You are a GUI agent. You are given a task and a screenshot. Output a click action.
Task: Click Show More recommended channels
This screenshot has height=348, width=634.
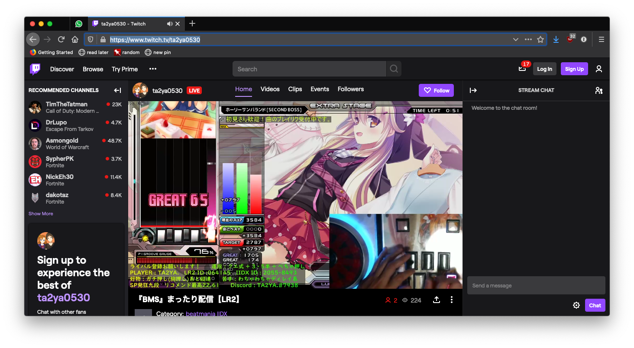41,214
